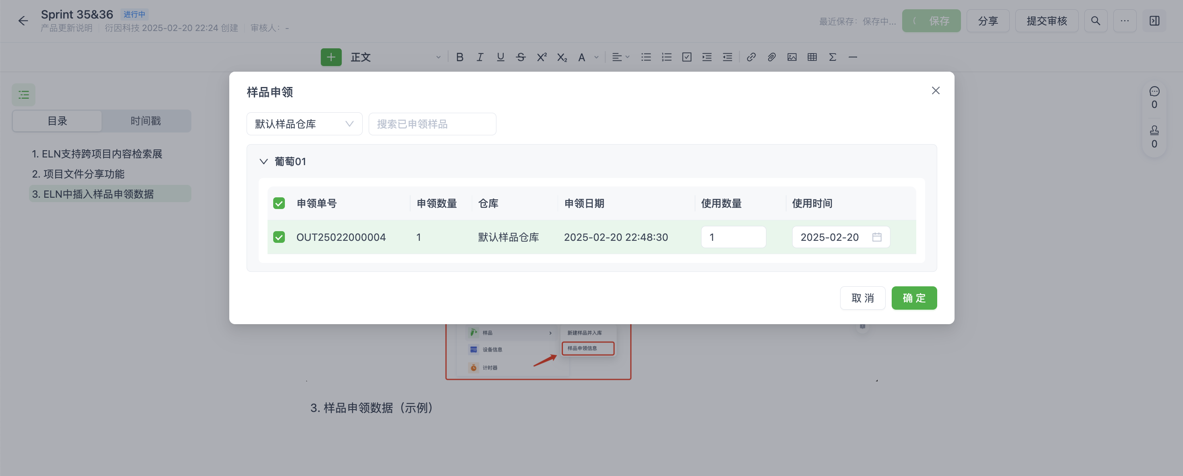Switch to the 时间戳 tab
The width and height of the screenshot is (1183, 476).
coord(145,121)
